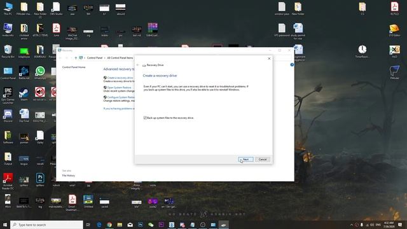Click Cancel in the Recovery Drive wizard
The image size is (407, 229).
(x=263, y=159)
